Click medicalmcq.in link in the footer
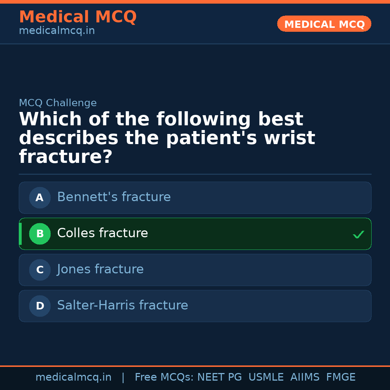Screen dimensions: 390x390 [x=74, y=377]
